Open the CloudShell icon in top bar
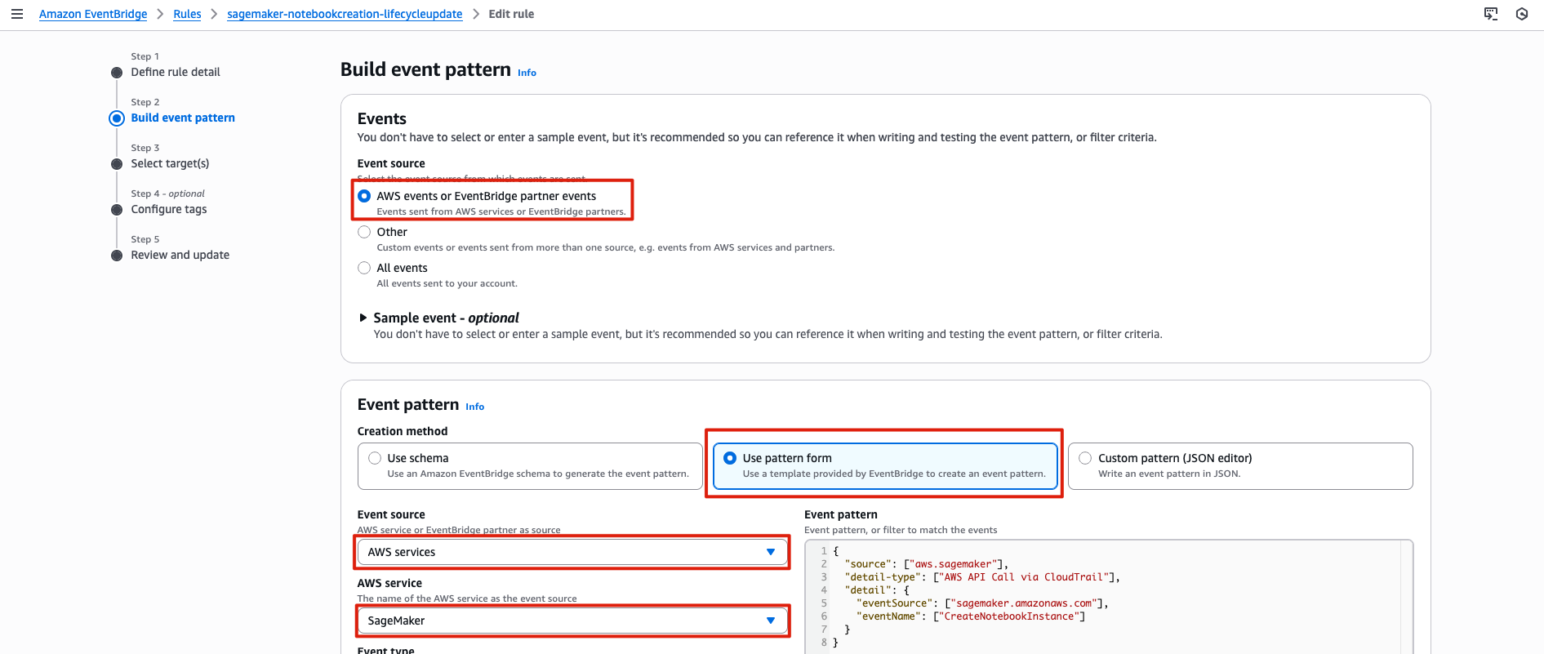Screen dimensions: 1544x654 click(1491, 14)
